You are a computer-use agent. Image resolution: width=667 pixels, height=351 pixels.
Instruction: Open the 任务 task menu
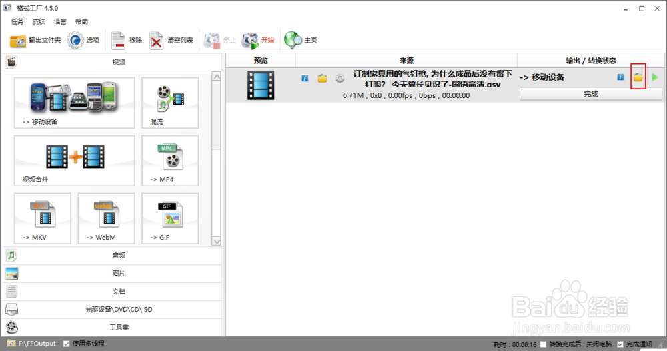point(17,22)
